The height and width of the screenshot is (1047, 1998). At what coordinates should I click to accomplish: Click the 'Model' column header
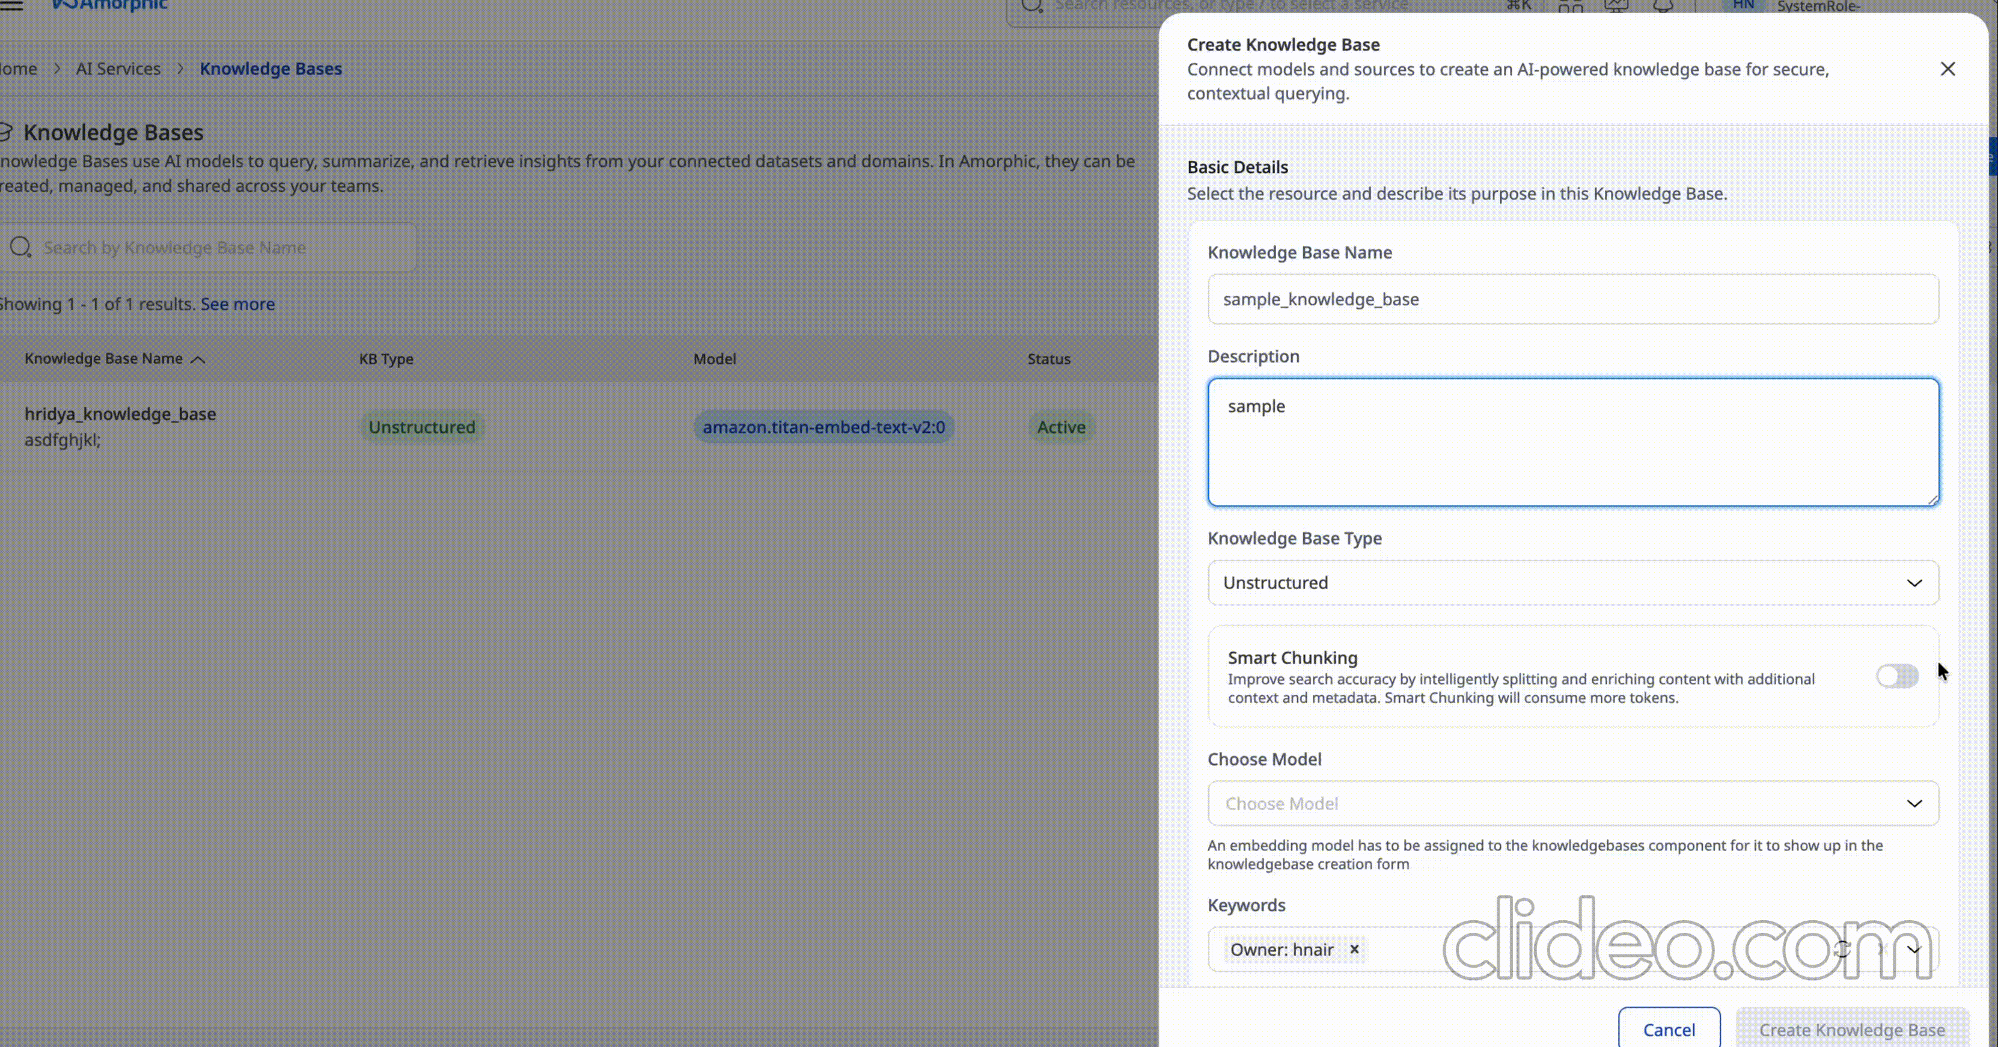point(714,359)
